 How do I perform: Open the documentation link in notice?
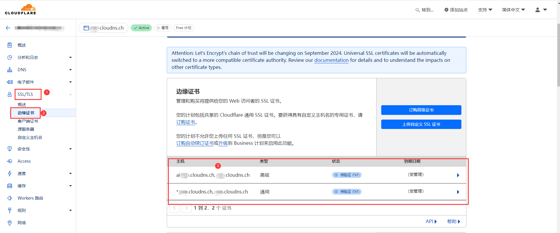[331, 60]
